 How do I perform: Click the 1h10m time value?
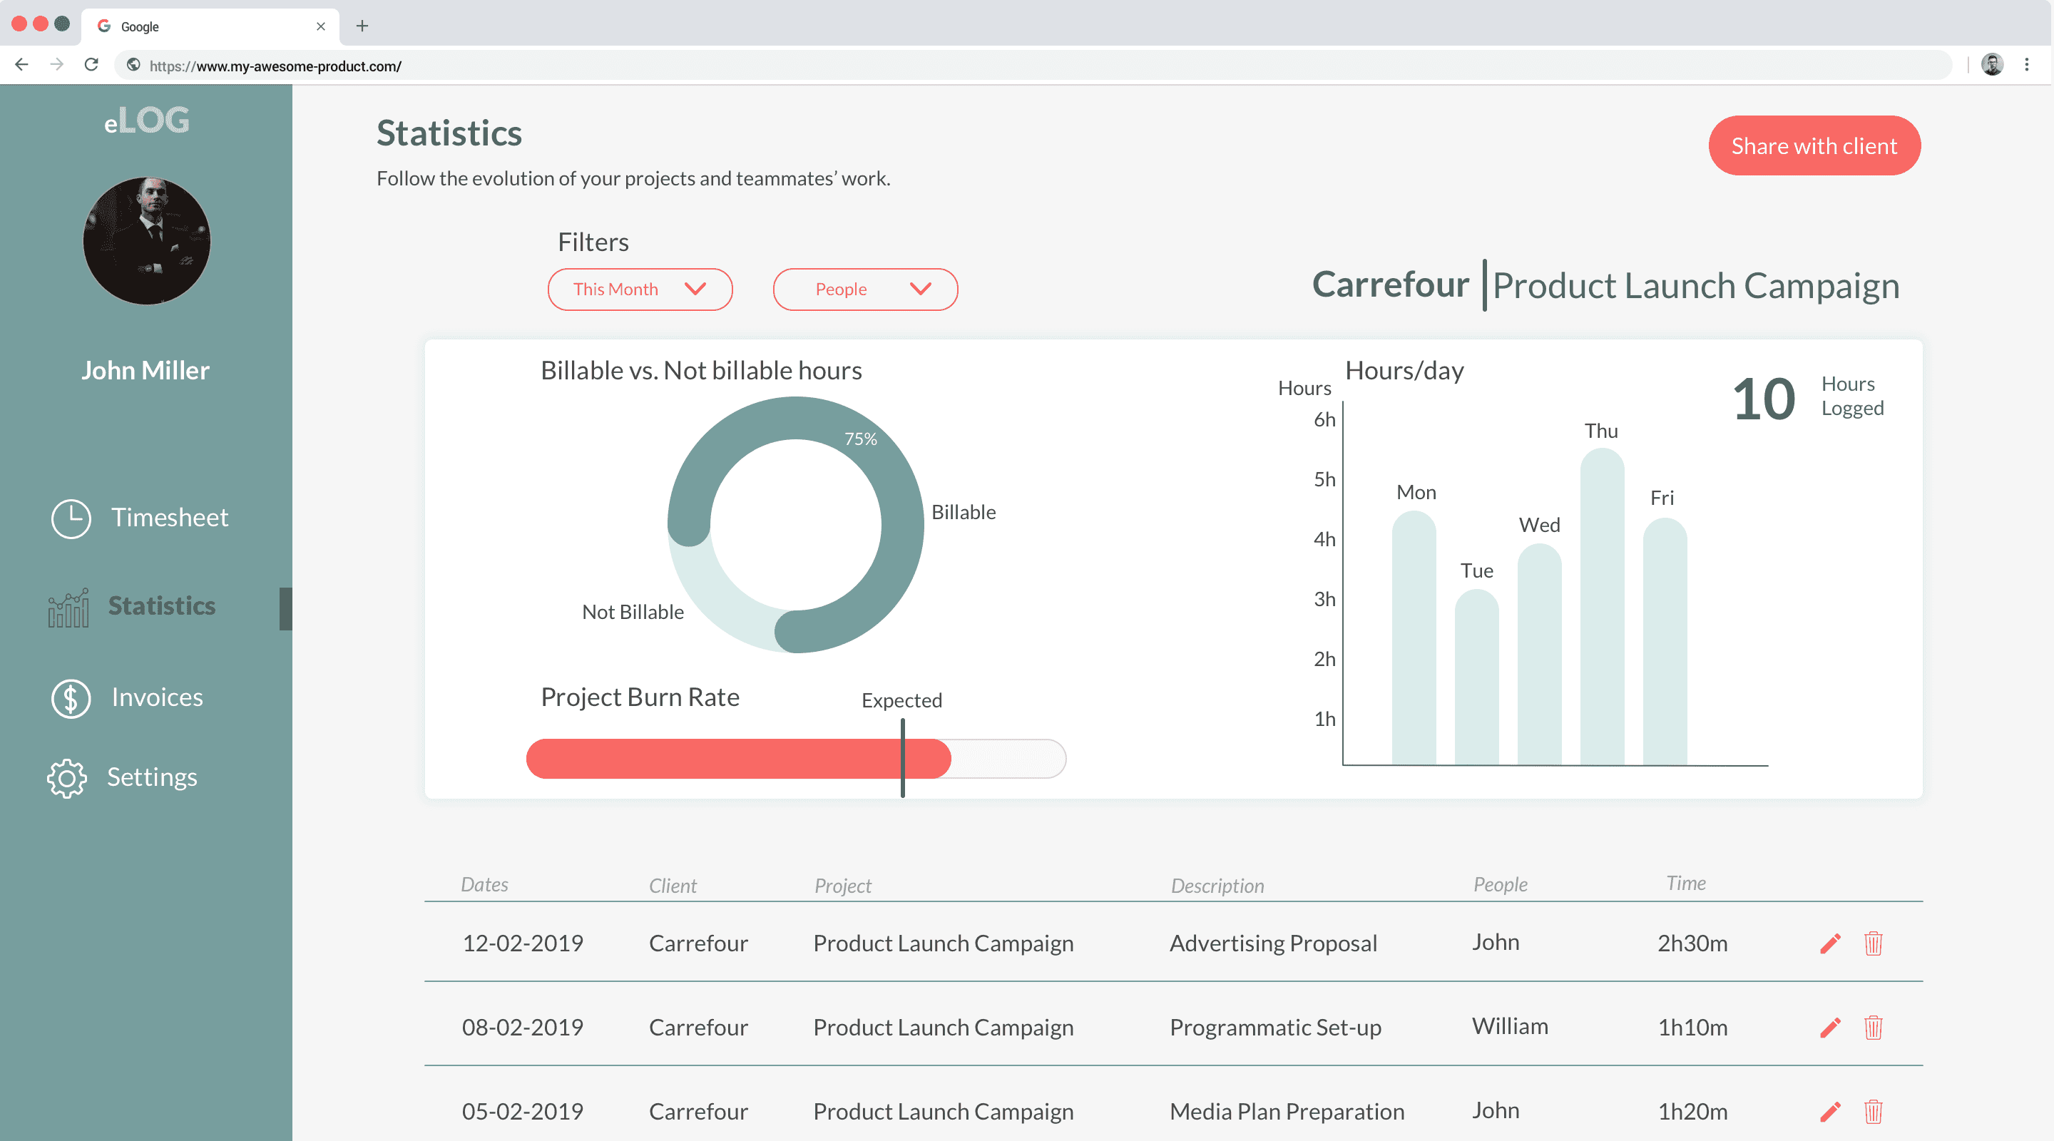point(1692,1027)
